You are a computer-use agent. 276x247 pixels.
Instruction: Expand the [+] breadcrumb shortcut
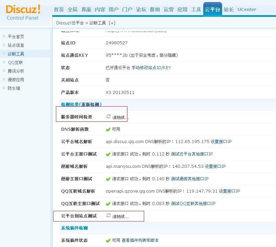pos(112,23)
